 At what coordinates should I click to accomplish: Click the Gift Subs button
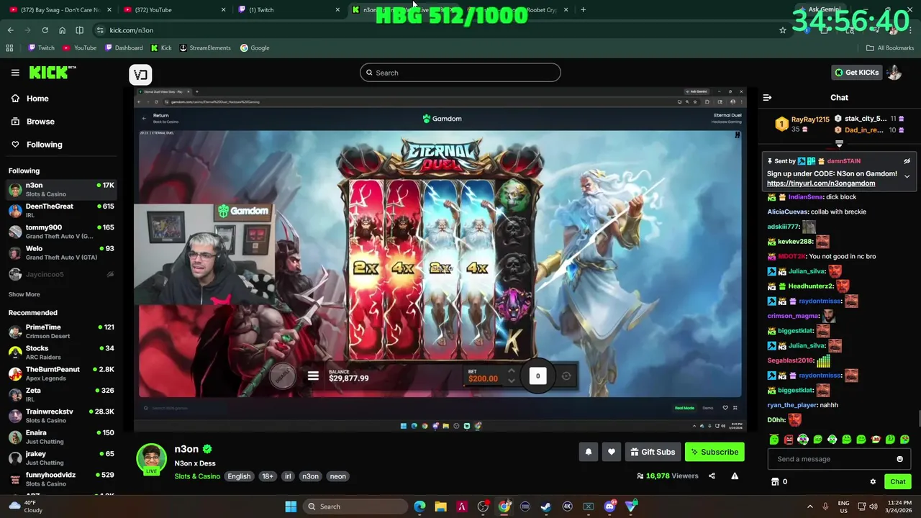(x=653, y=452)
